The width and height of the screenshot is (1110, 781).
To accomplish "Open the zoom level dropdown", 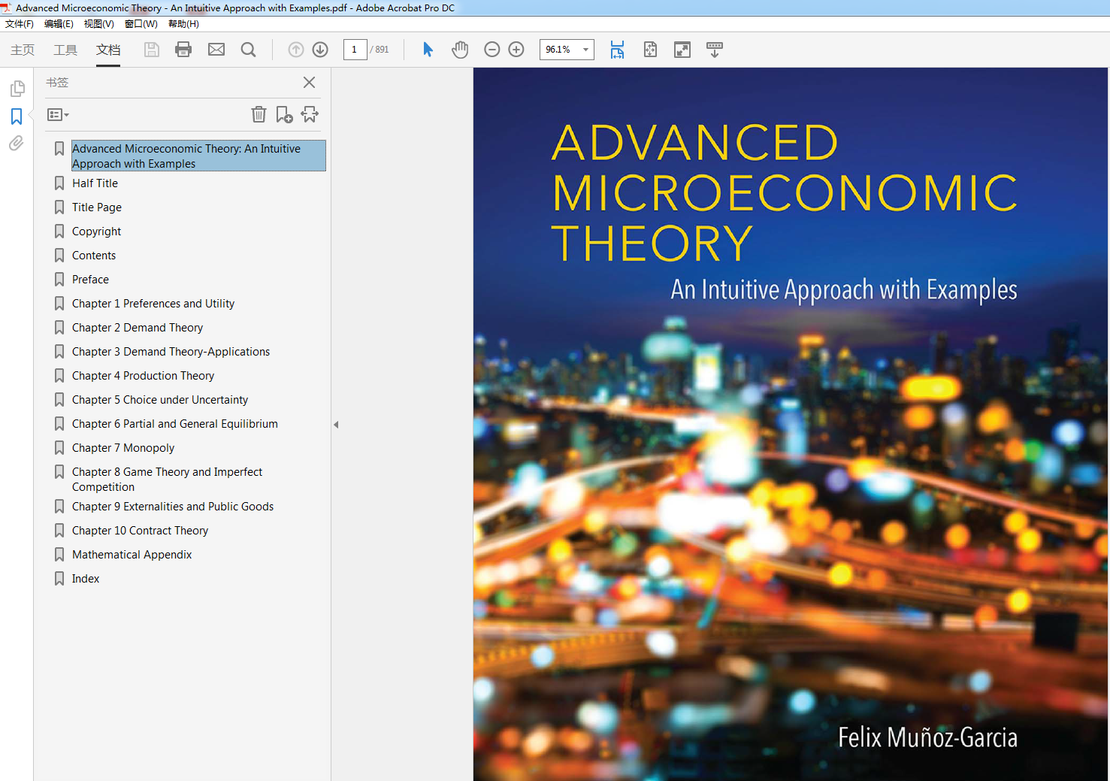I will (585, 50).
